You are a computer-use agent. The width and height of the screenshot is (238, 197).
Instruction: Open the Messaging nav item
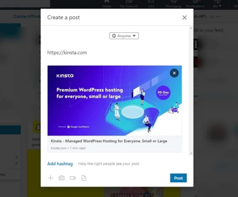[x=173, y=4]
